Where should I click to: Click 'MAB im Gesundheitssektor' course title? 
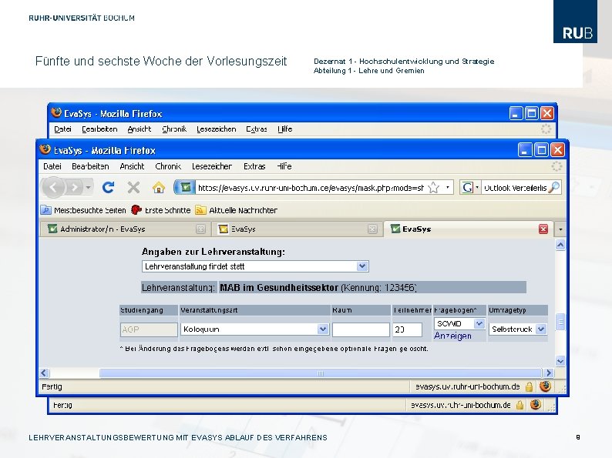point(279,288)
